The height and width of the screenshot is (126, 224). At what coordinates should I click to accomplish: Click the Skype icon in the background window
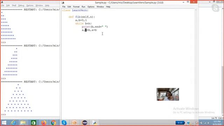click(216, 8)
